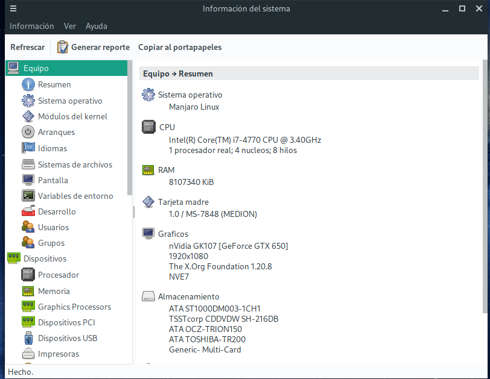The height and width of the screenshot is (379, 490).
Task: Open the hamburger menu in title bar
Action: click(x=13, y=8)
